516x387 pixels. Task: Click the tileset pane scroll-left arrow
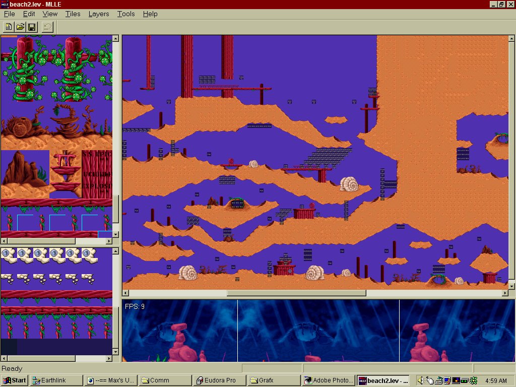(4, 241)
